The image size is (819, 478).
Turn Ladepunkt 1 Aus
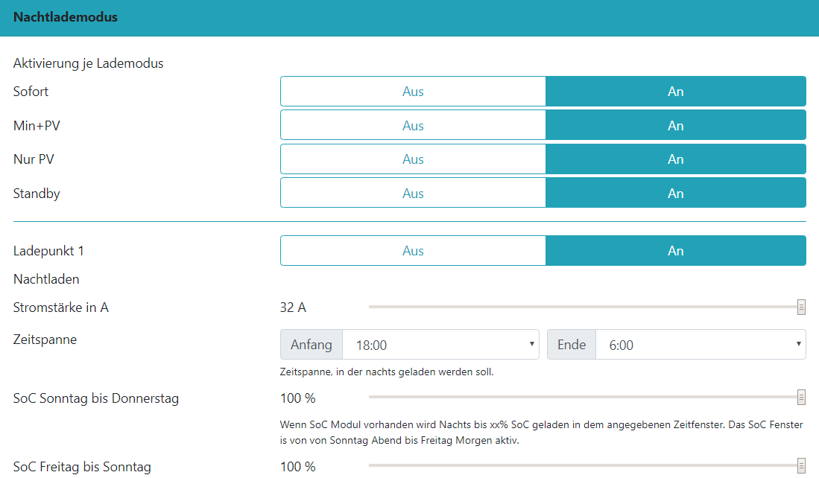413,251
